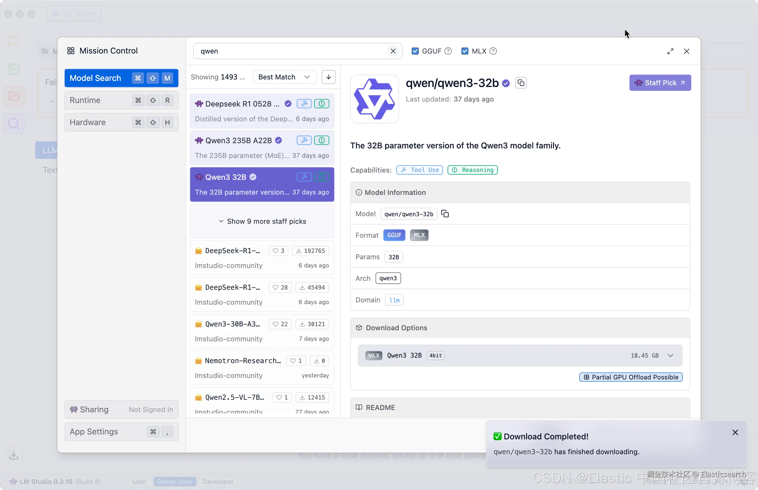Copy the qwen/qwen3-32b title name icon
Screen dimensions: 758x490
pos(521,83)
